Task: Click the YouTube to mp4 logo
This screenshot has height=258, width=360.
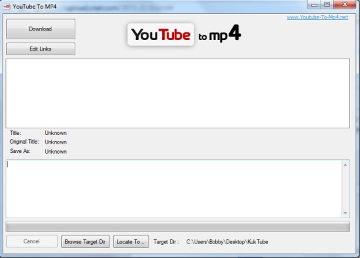Action: 184,35
